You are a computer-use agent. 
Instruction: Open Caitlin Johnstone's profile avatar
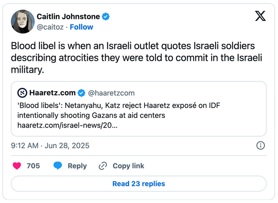pos(23,21)
